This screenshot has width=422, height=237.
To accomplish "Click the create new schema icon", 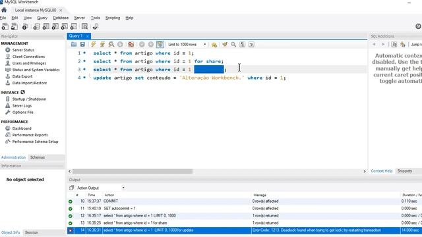I will 36,26.
